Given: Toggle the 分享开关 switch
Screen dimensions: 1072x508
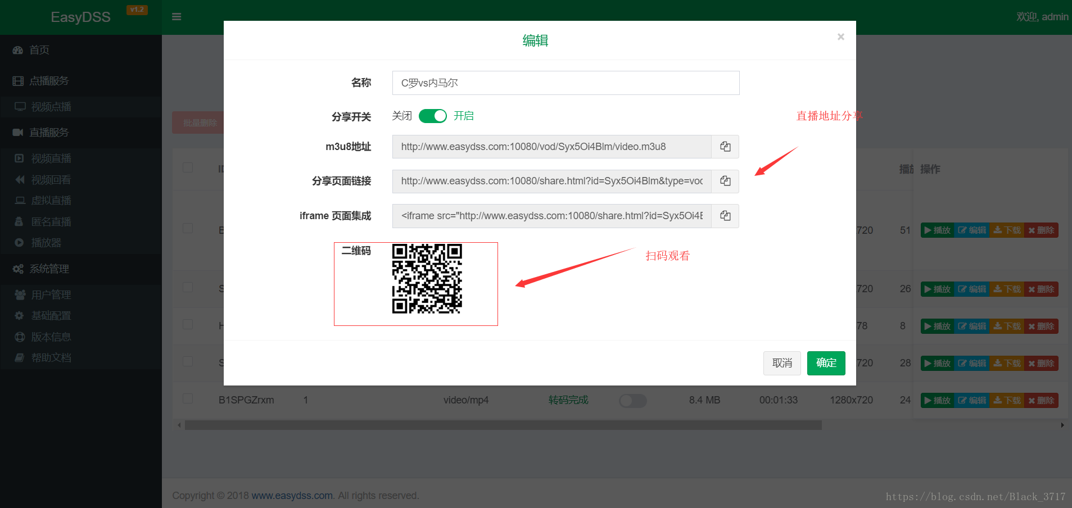Looking at the screenshot, I should 433,116.
